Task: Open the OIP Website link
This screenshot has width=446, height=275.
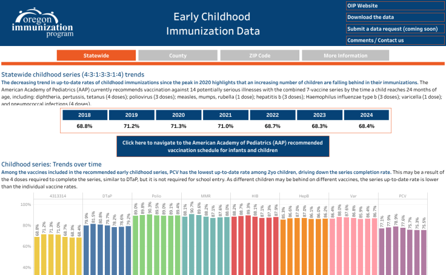Action: [x=394, y=5]
